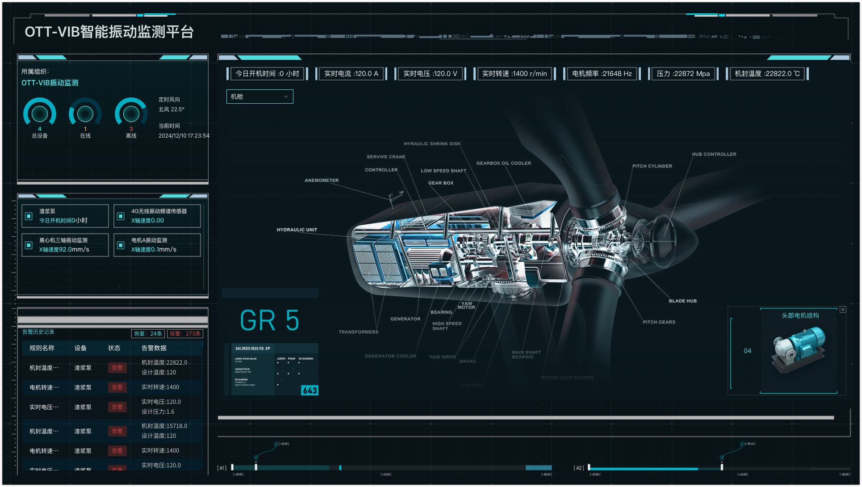Select the 设备 column header

coord(80,348)
